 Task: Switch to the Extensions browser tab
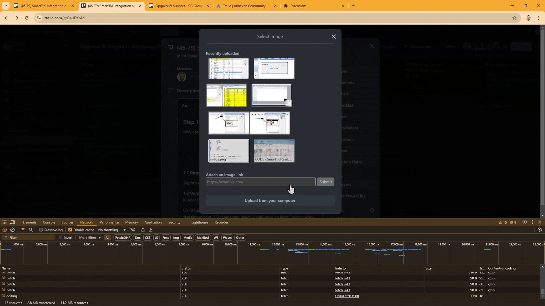point(314,6)
